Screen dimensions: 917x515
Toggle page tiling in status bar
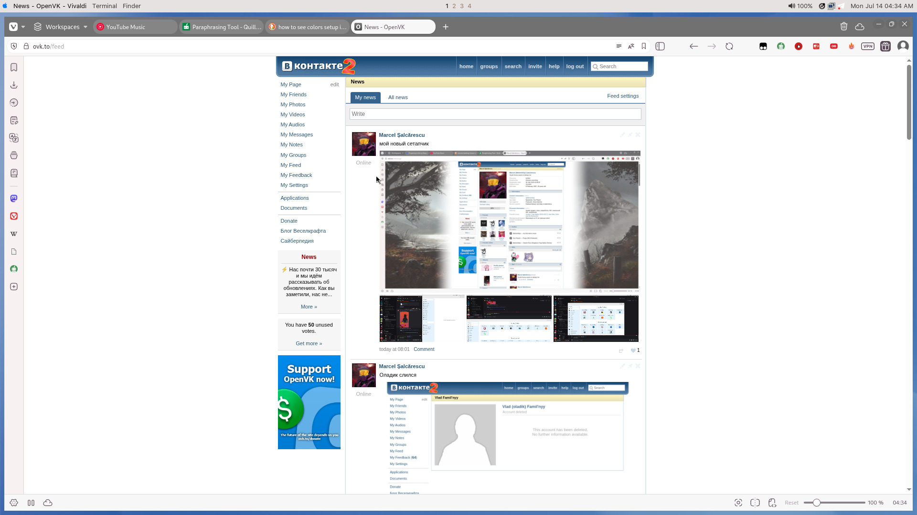coord(755,503)
